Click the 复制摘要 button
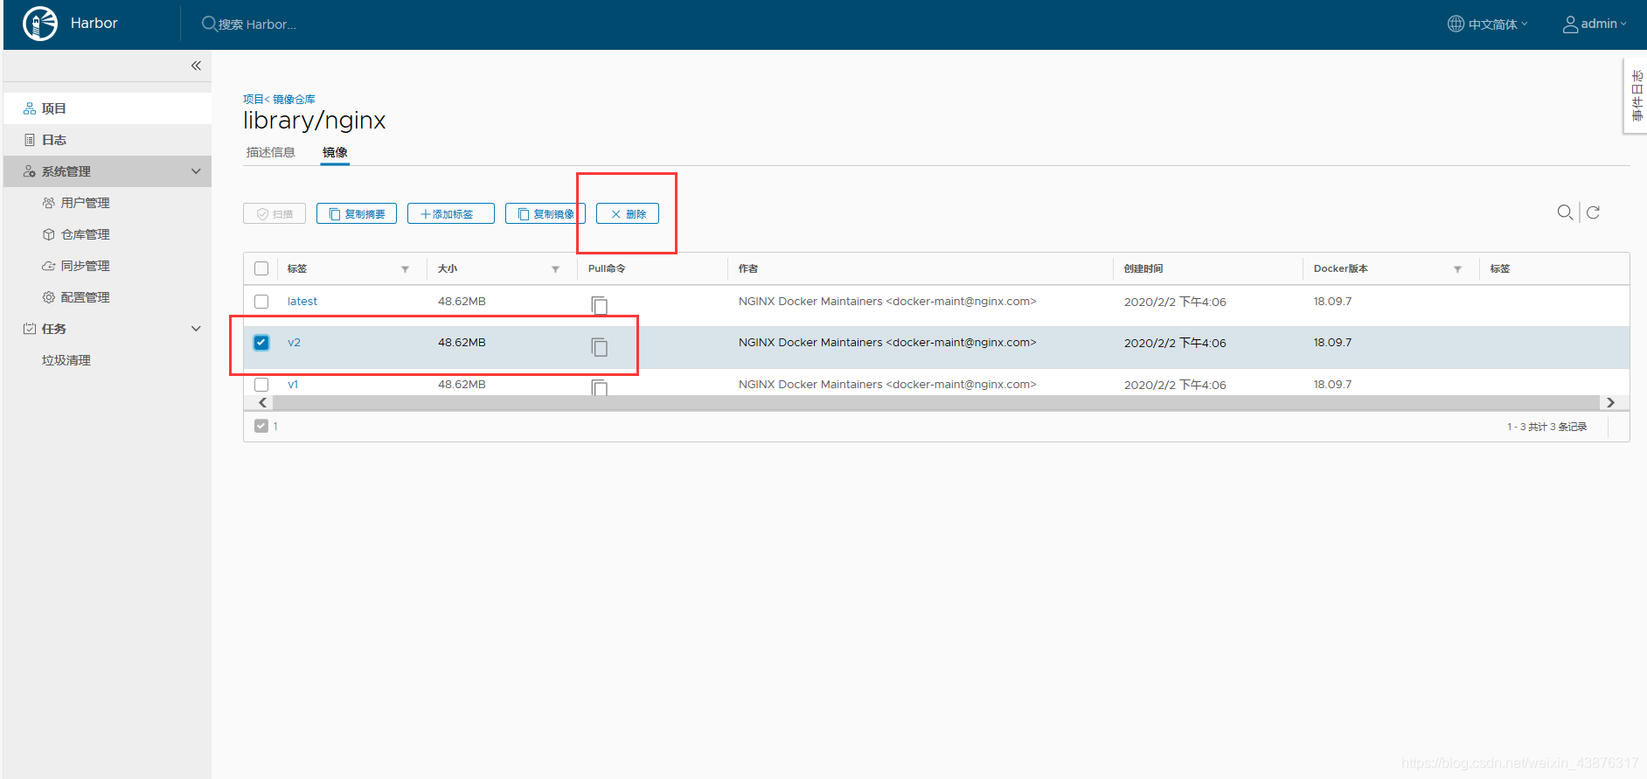This screenshot has width=1647, height=779. (x=357, y=213)
